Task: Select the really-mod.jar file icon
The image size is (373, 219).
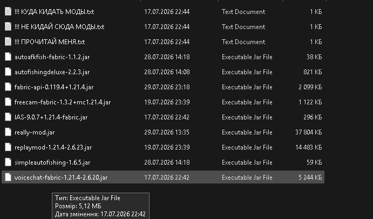Action: tap(8, 132)
